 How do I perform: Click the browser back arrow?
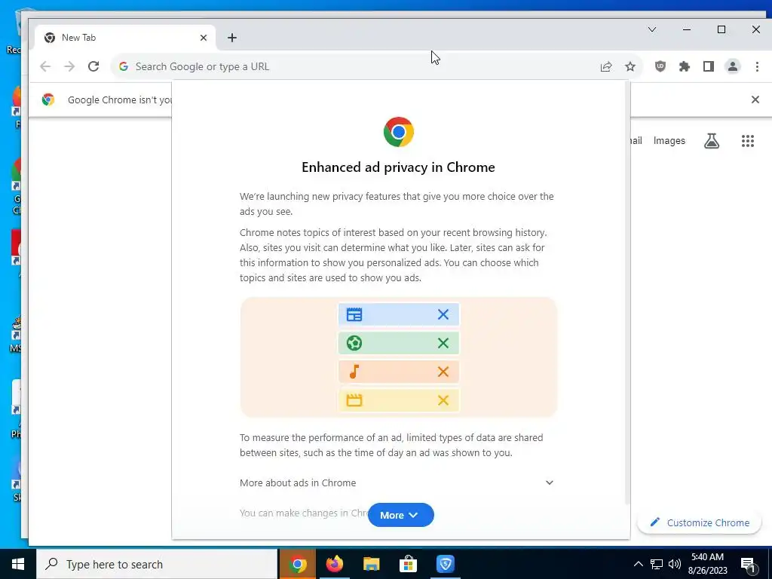click(45, 66)
